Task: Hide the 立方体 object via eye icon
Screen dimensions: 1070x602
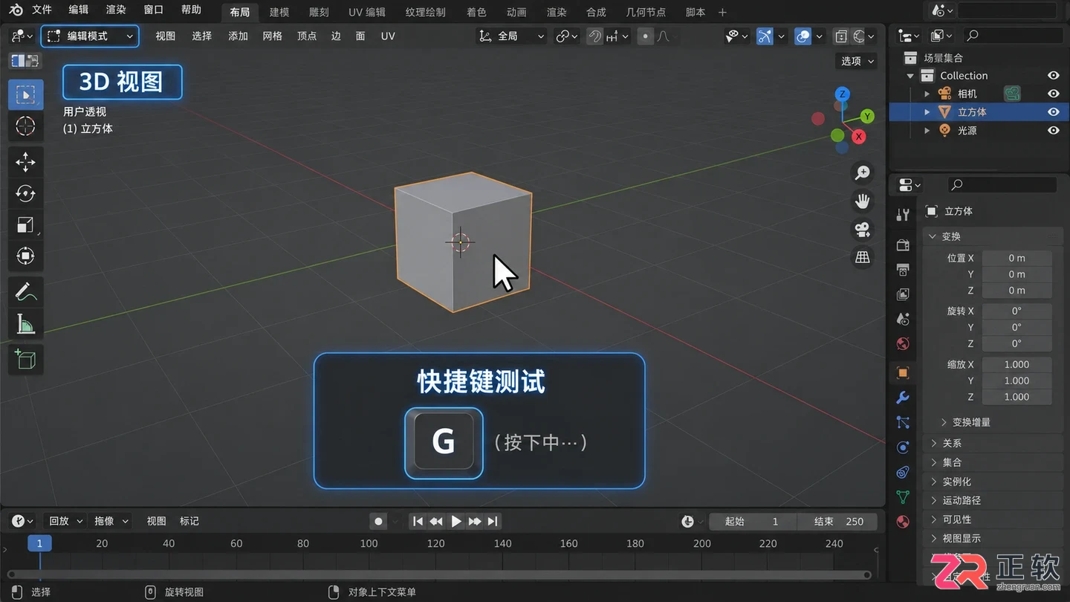Action: (x=1053, y=111)
